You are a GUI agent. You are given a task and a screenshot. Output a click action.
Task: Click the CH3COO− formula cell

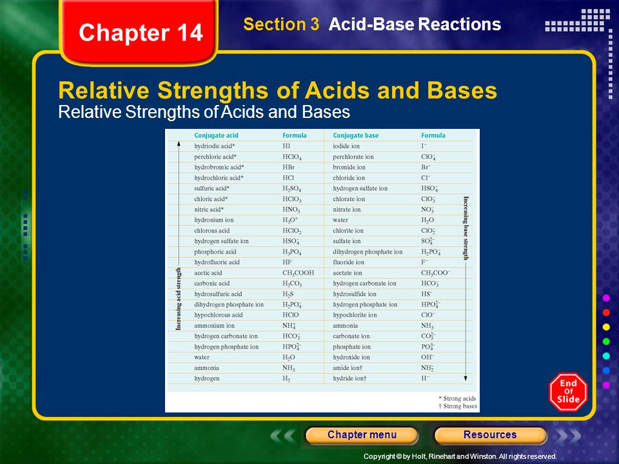pyautogui.click(x=436, y=273)
